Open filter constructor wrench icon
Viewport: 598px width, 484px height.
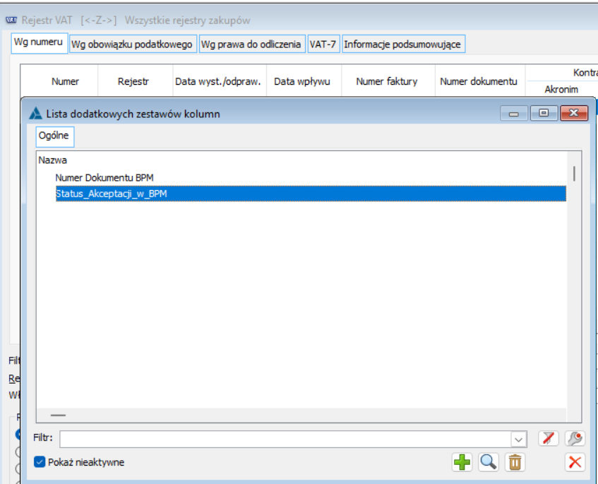[x=575, y=438]
